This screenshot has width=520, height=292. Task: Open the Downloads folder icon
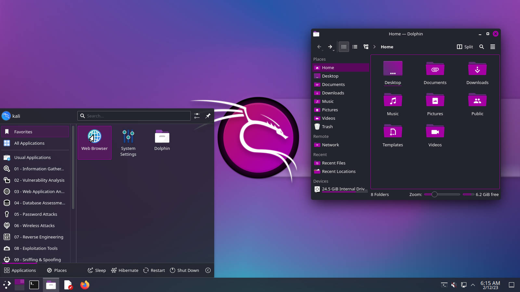point(477,73)
